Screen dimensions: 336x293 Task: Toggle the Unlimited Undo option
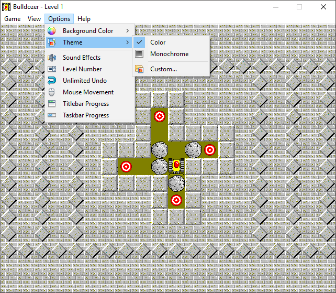90,81
